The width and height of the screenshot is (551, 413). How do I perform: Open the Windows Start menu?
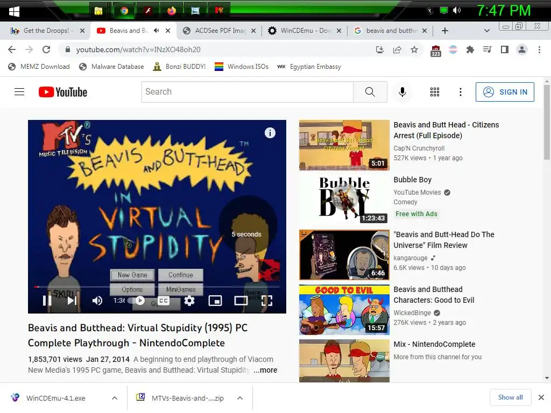point(14,11)
